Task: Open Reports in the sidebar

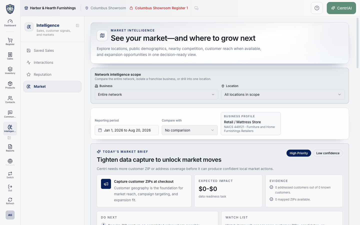Action: click(10, 148)
